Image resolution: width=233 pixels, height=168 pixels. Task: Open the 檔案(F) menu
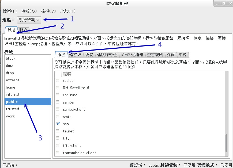tap(9, 11)
